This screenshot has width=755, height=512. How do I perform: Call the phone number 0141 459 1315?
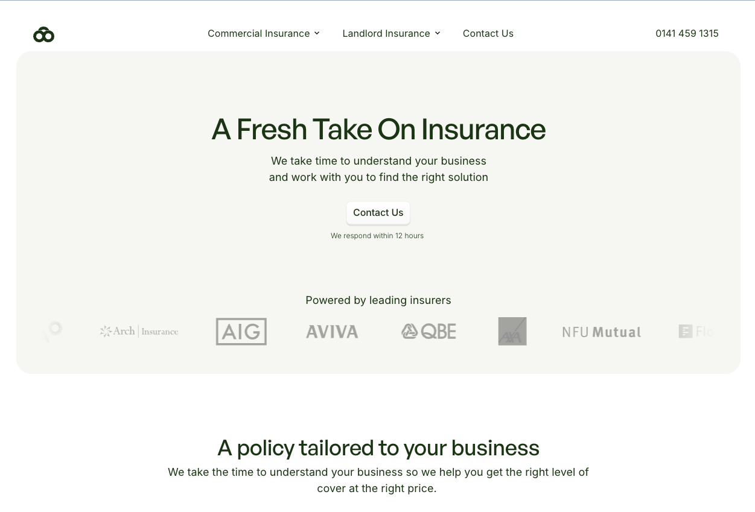pyautogui.click(x=687, y=33)
